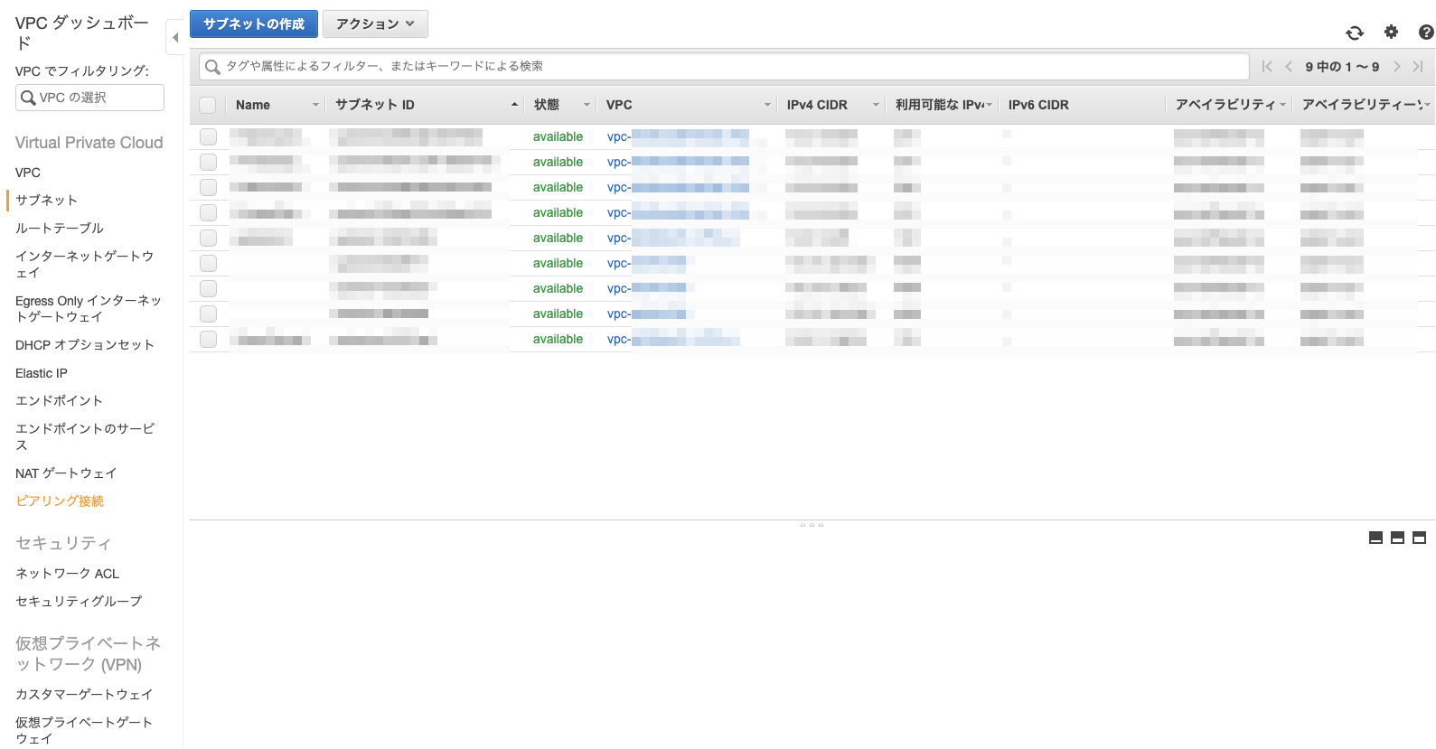Viewport: 1436px width, 749px height.
Task: Open セキュリティグループ in the sidebar
Action: pos(79,601)
